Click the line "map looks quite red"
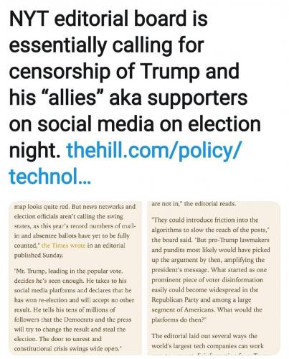 point(75,207)
